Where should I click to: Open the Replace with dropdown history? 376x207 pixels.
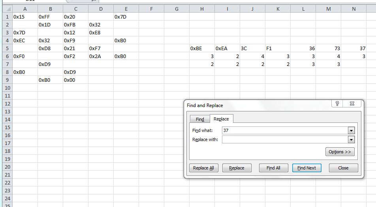coord(351,139)
